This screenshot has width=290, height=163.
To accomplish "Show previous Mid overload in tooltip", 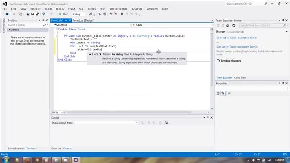I will click(x=90, y=54).
